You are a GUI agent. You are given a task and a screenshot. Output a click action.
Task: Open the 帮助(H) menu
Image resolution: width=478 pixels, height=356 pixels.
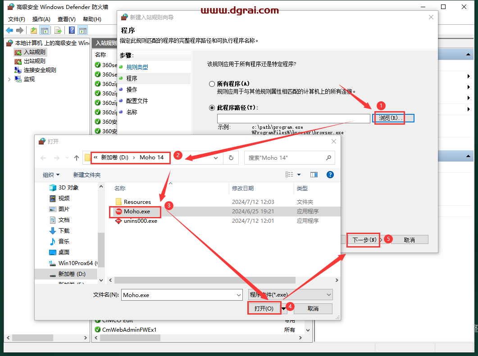click(x=92, y=19)
